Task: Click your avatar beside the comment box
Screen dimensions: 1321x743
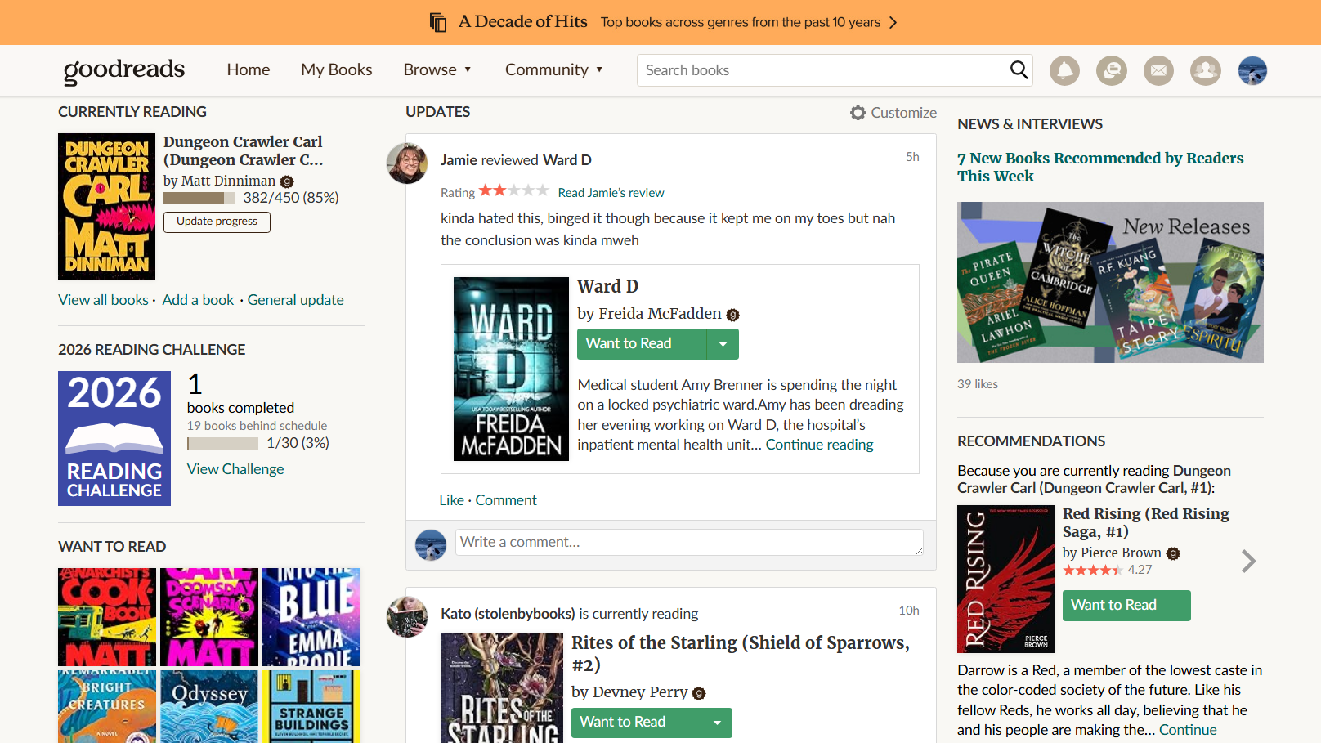Action: 431,544
